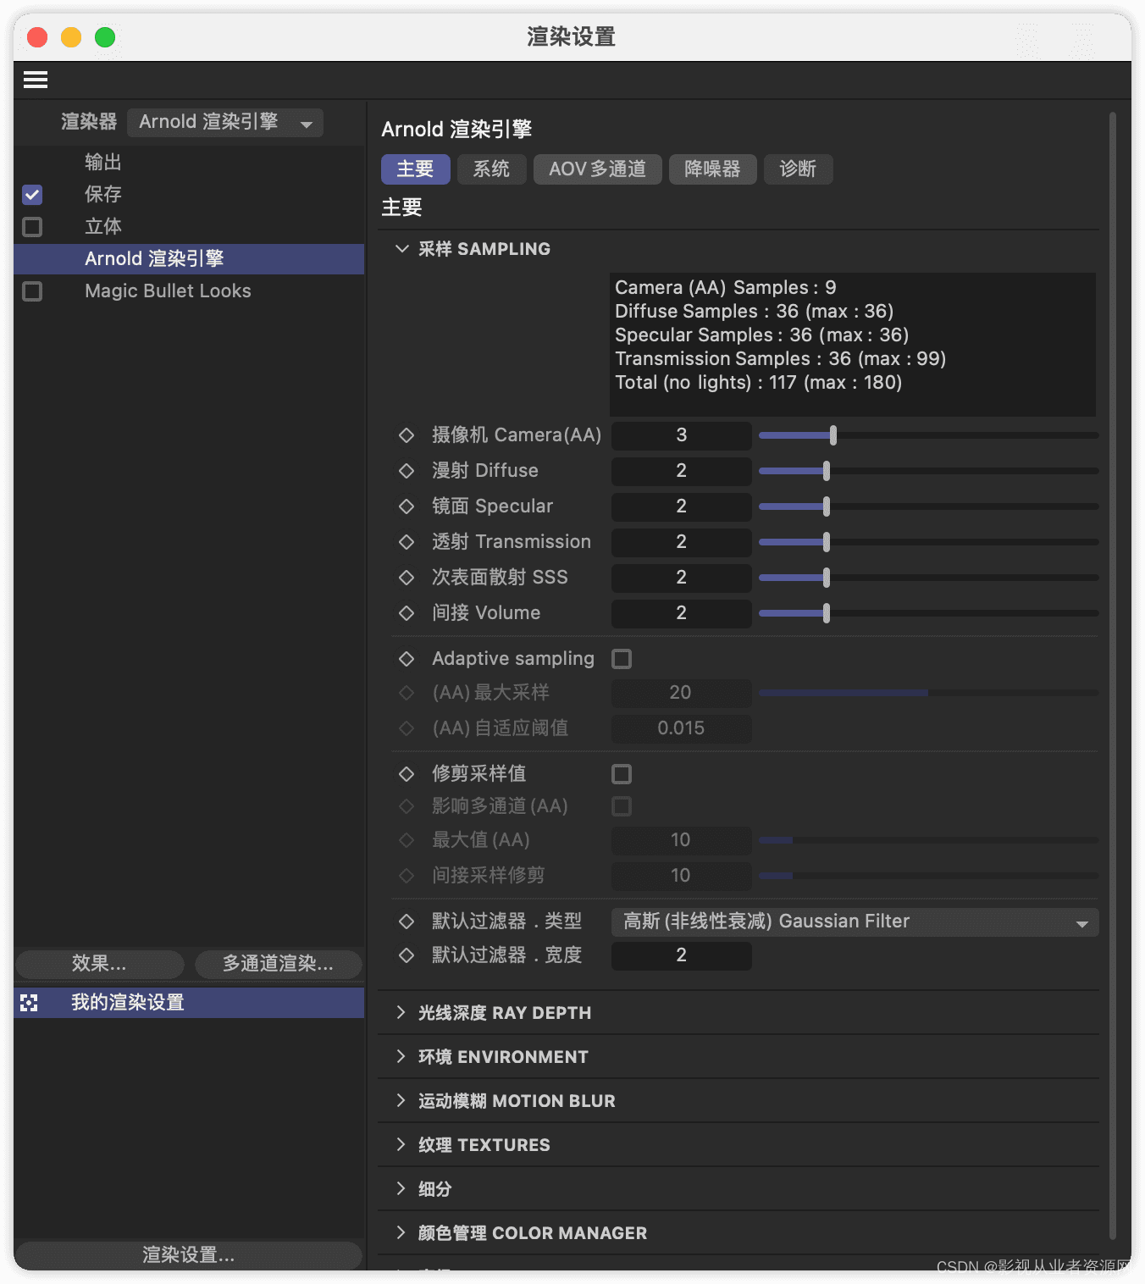Click the keyframe diamond beside 默认过滤器 . 类型
Viewport: 1145px width, 1284px height.
click(407, 921)
